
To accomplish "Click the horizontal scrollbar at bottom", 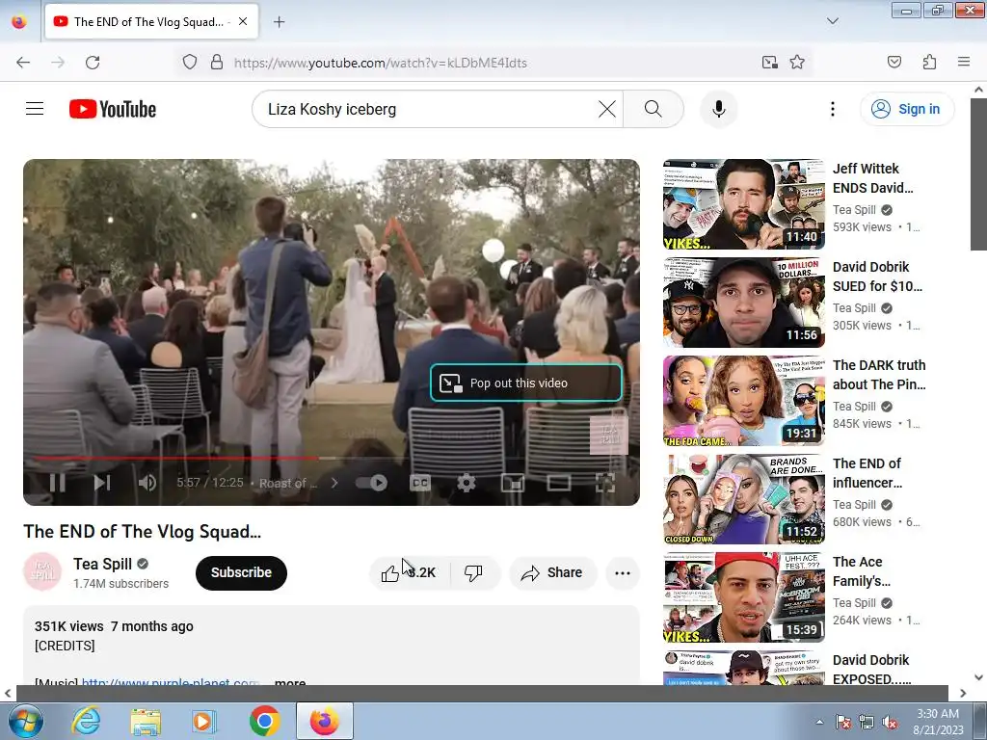I will [x=482, y=693].
